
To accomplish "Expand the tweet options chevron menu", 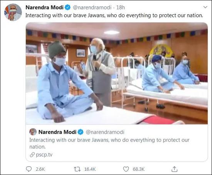I will coord(205,7).
